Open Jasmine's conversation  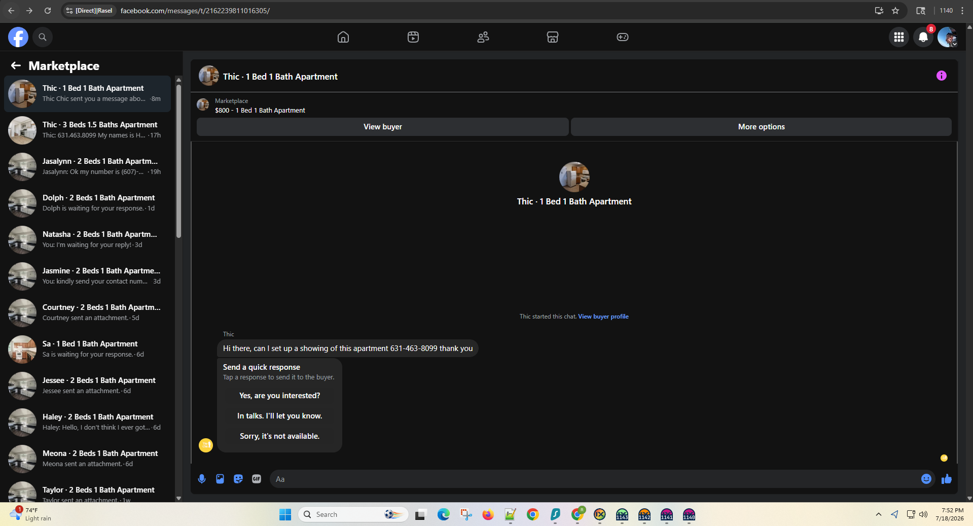pyautogui.click(x=88, y=276)
